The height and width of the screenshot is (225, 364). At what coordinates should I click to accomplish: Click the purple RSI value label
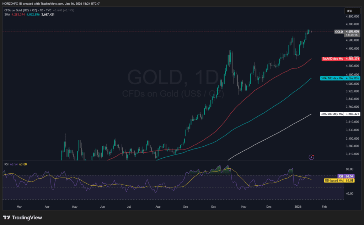pyautogui.click(x=340, y=176)
